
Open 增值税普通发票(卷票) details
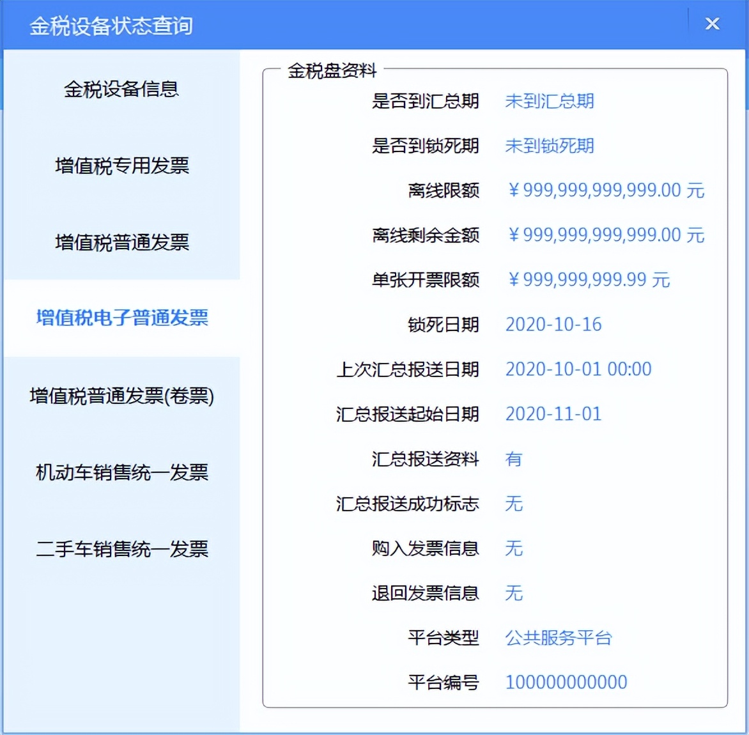tap(121, 396)
